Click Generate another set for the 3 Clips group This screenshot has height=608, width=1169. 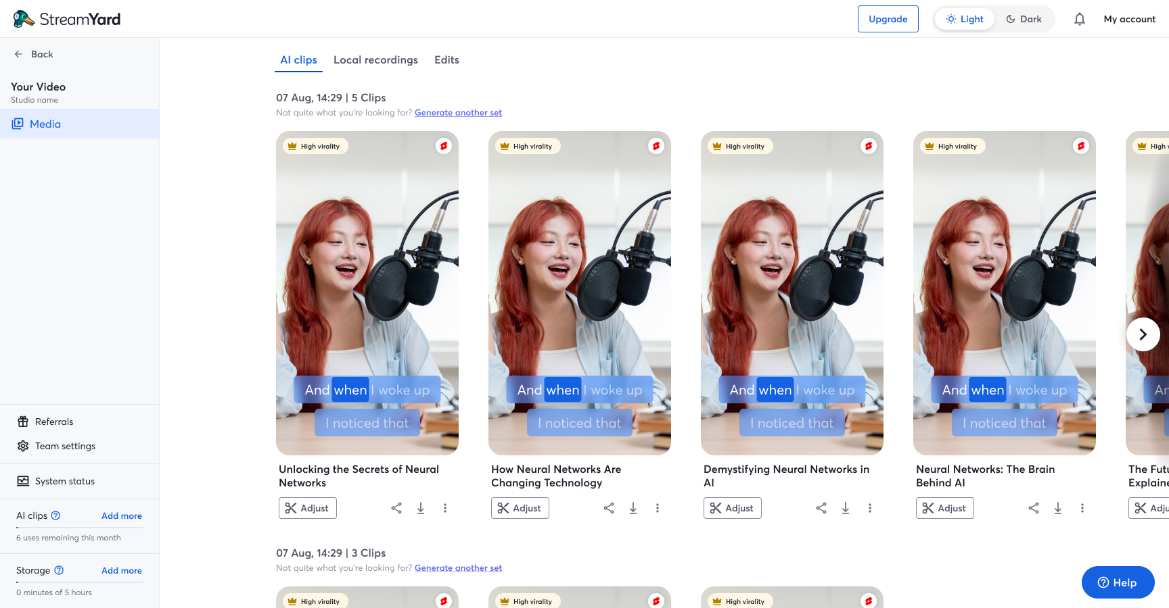pyautogui.click(x=458, y=568)
